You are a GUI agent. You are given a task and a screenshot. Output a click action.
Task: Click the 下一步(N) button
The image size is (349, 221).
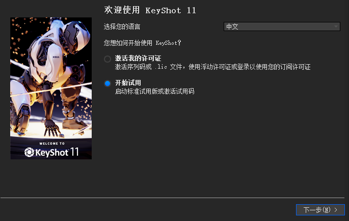pos(320,210)
